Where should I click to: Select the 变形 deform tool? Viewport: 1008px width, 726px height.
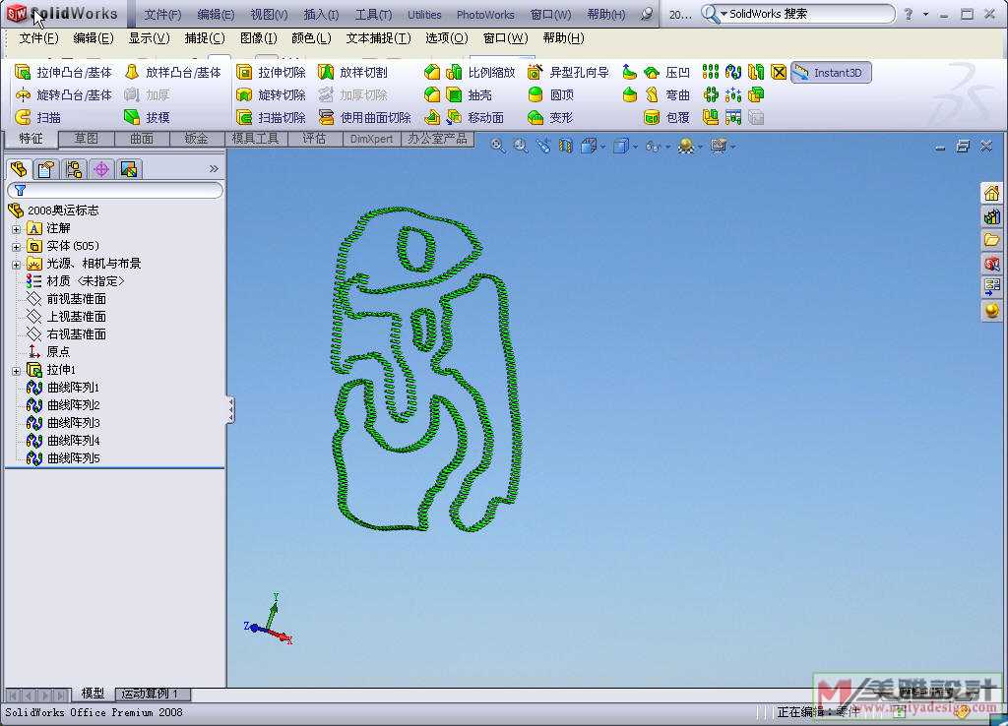coord(549,118)
